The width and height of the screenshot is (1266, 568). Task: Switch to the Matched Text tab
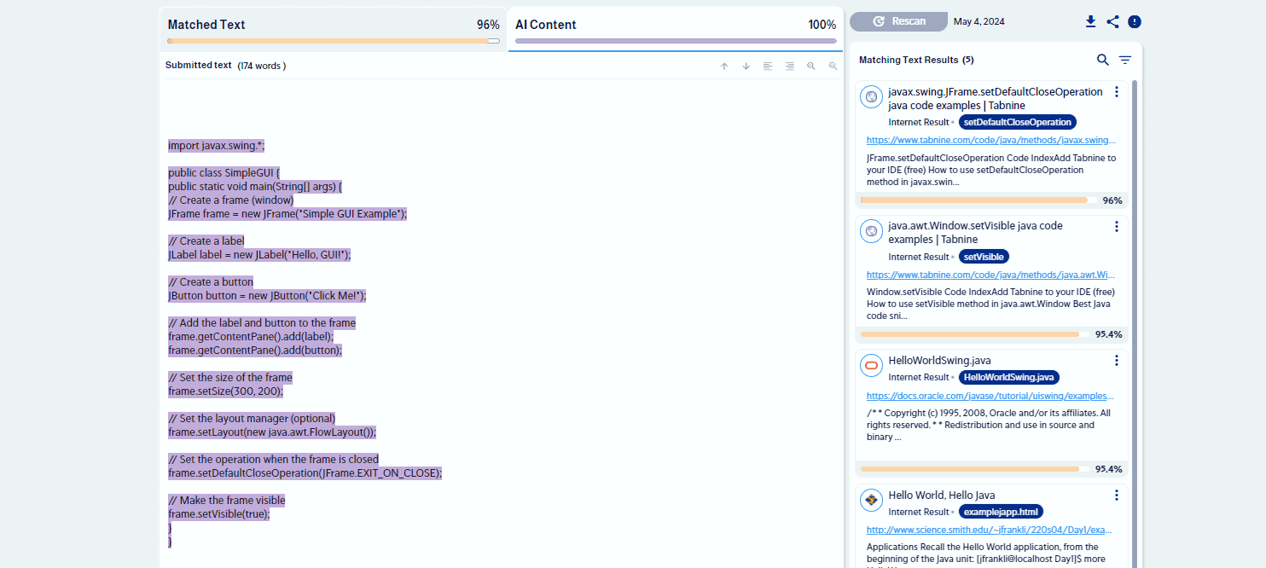(x=334, y=26)
